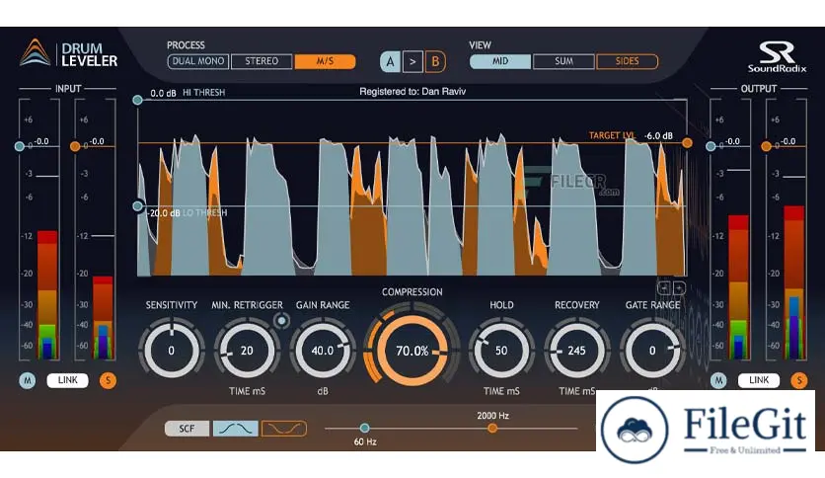This screenshot has height=478, width=825.
Task: Click the SENSITIVITY knob
Action: 172,350
